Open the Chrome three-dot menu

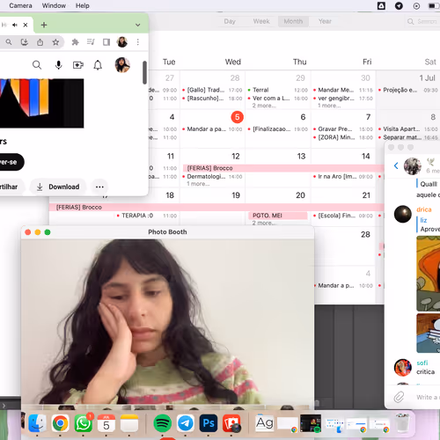click(x=138, y=42)
